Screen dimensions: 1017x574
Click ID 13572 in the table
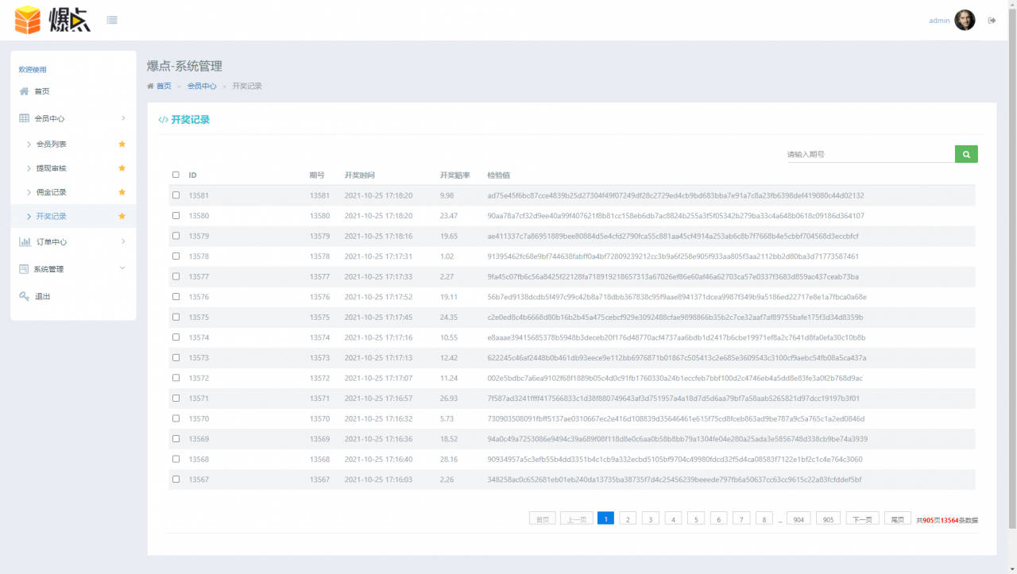pyautogui.click(x=199, y=378)
